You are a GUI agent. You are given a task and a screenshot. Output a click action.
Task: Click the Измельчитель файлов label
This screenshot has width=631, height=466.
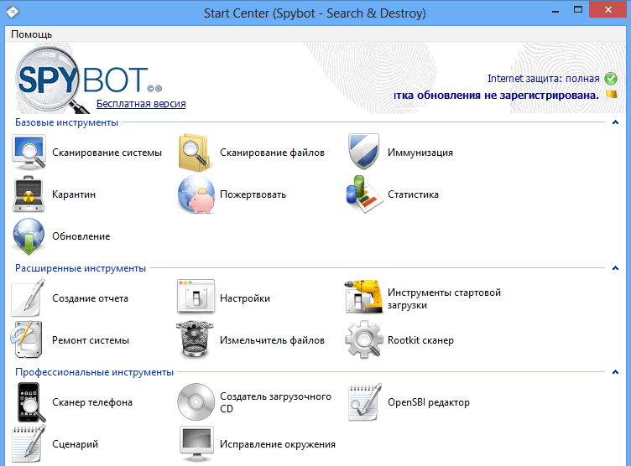click(272, 340)
